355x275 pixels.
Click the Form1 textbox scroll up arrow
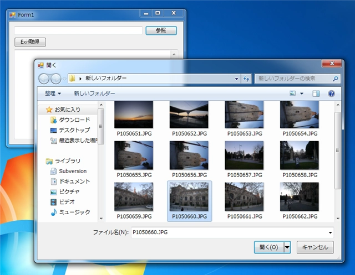click(x=174, y=54)
